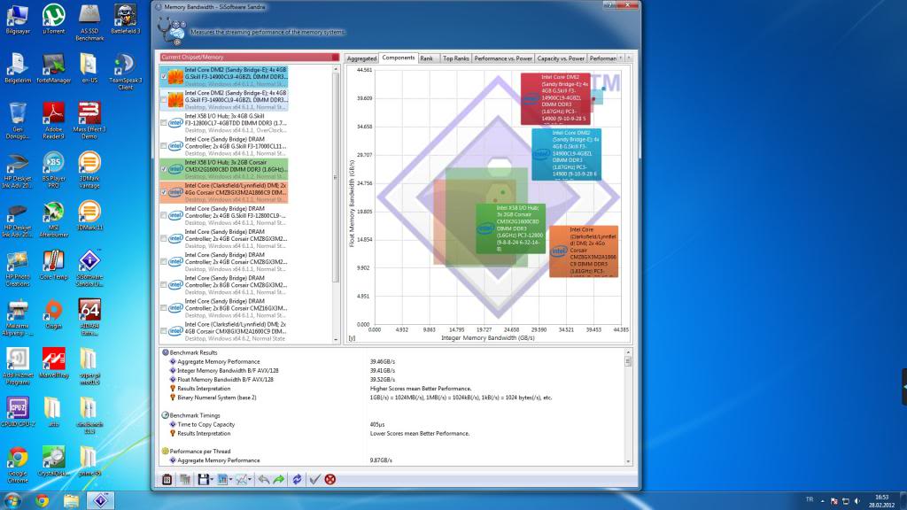This screenshot has width=907, height=510.
Task: Open Chrome from the taskbar
Action: 42,500
